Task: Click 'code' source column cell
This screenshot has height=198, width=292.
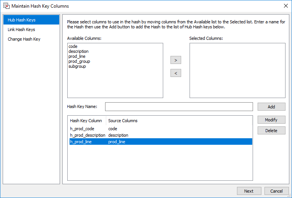Action: pos(113,129)
